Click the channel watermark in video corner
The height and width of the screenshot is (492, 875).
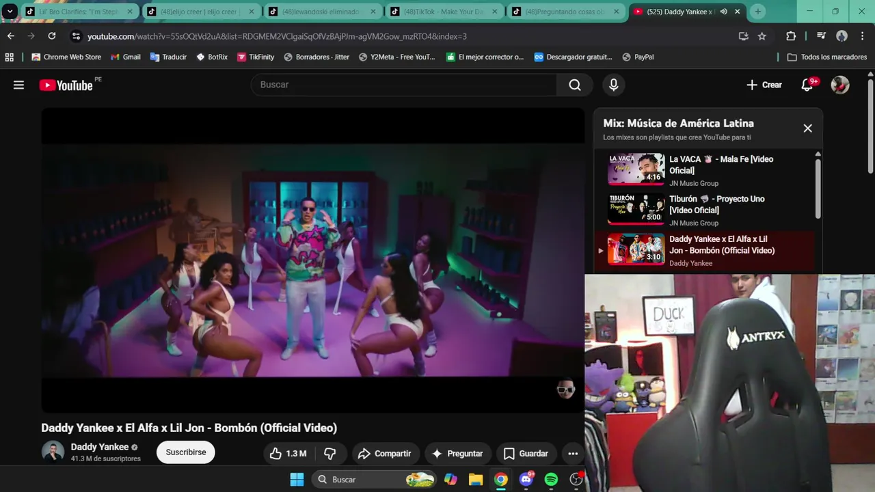(x=565, y=390)
